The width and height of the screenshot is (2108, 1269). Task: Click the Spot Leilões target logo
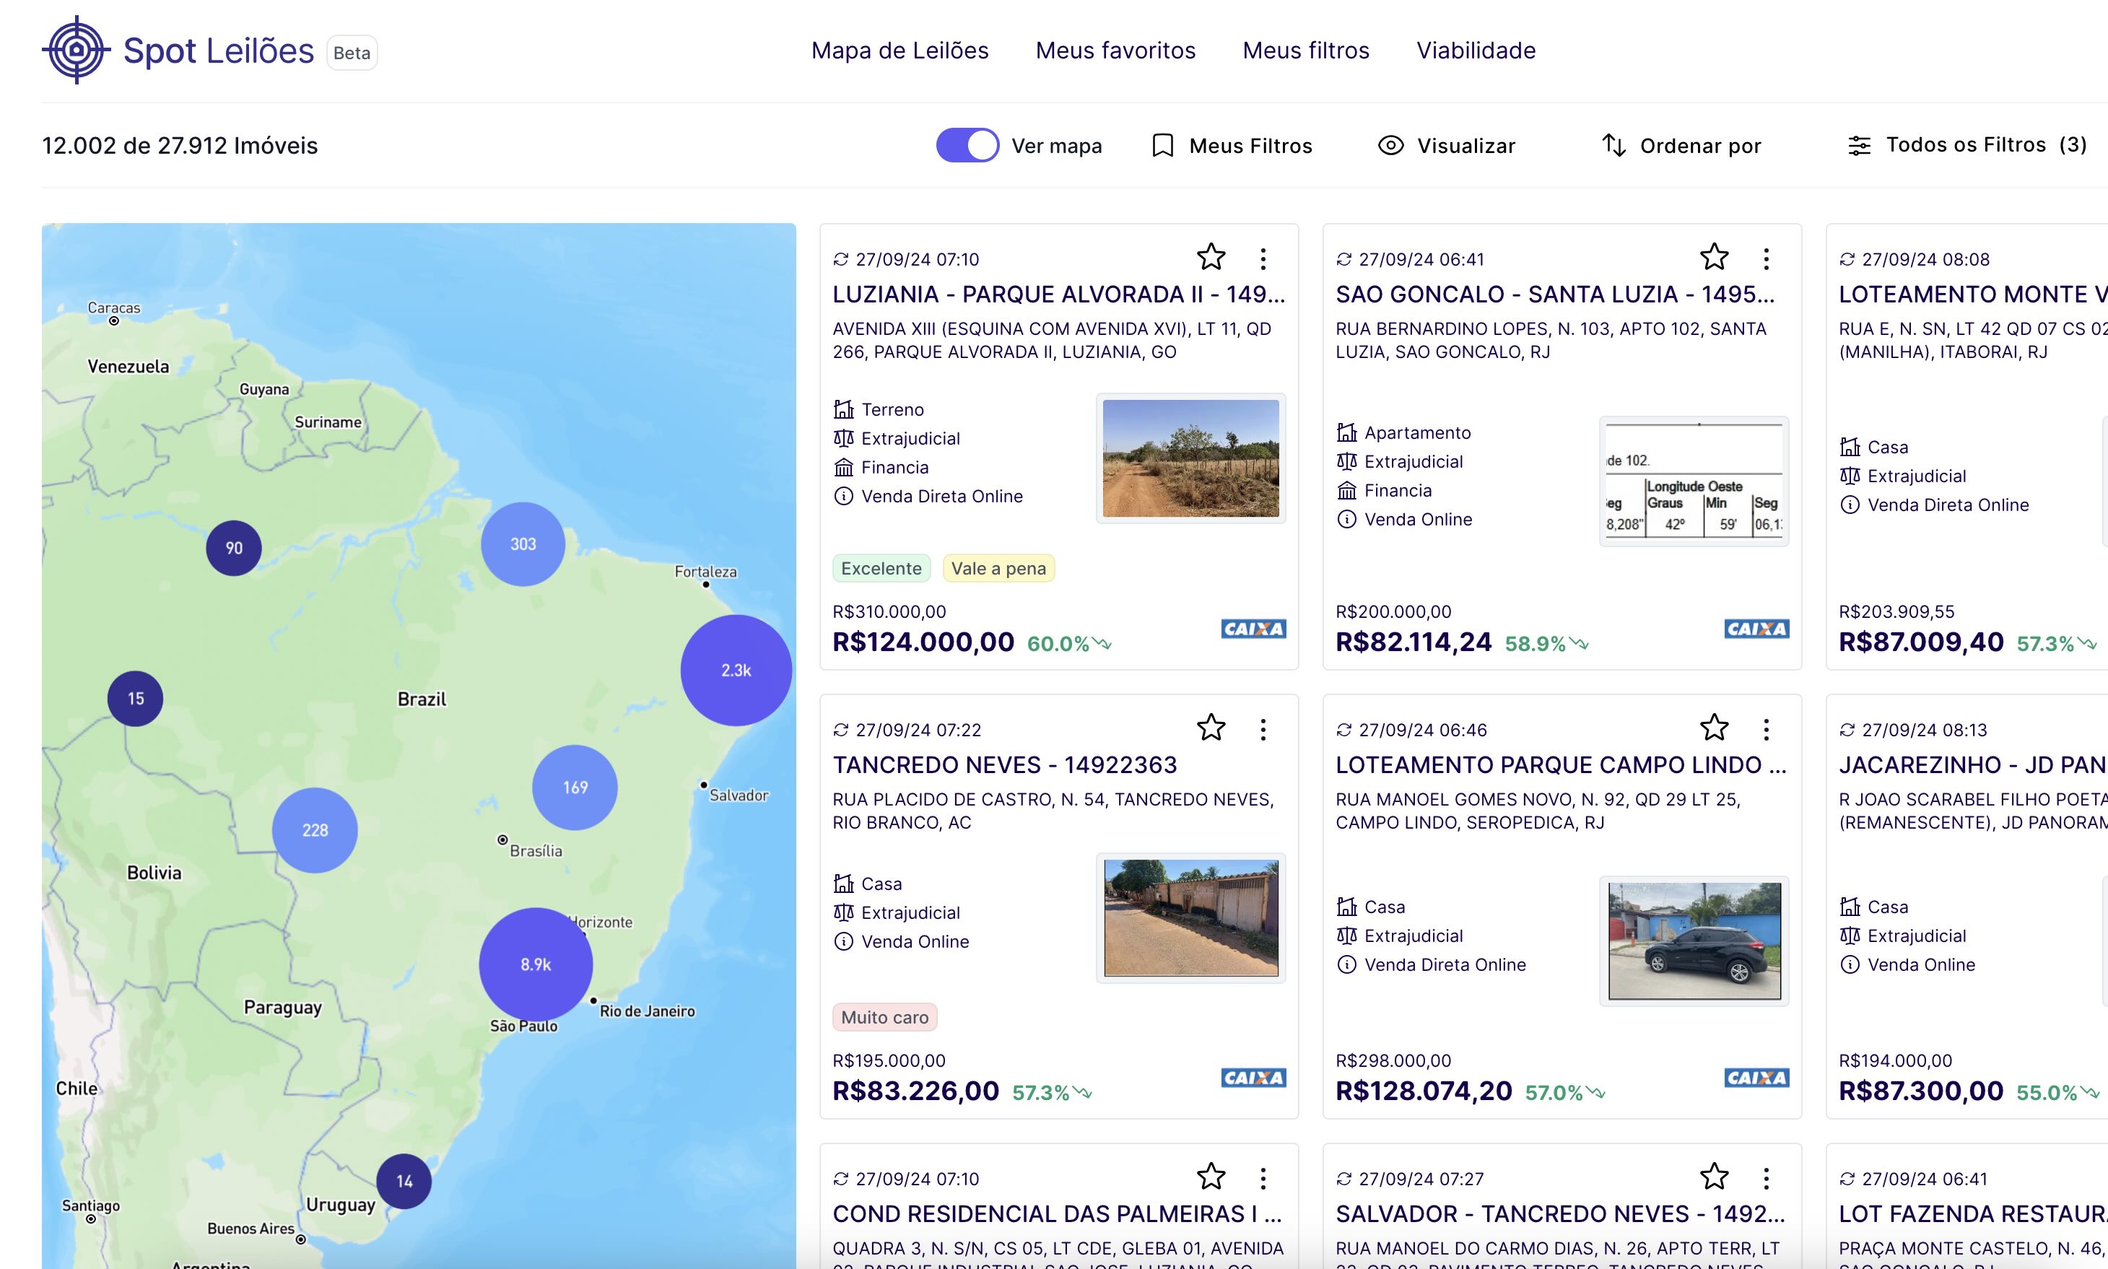(x=76, y=50)
